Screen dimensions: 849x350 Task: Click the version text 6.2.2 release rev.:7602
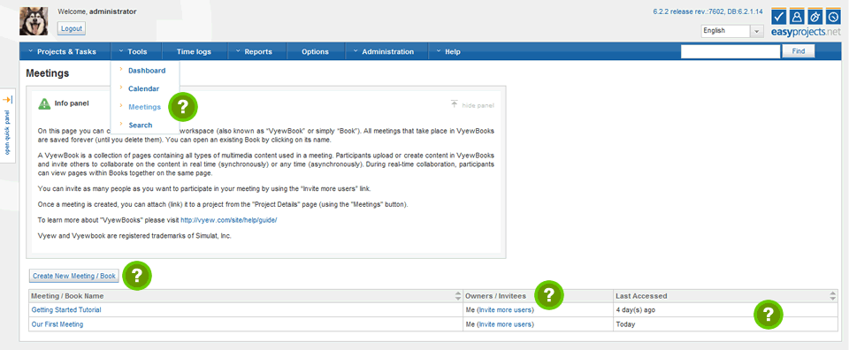click(x=708, y=11)
